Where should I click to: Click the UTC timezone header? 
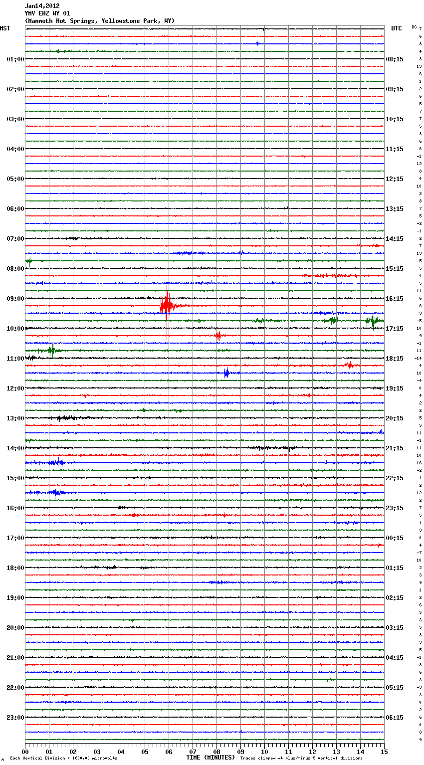tap(396, 28)
